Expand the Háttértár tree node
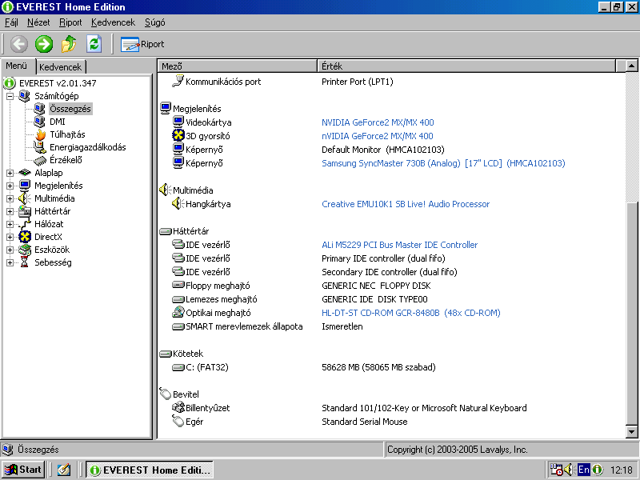 pos(10,211)
